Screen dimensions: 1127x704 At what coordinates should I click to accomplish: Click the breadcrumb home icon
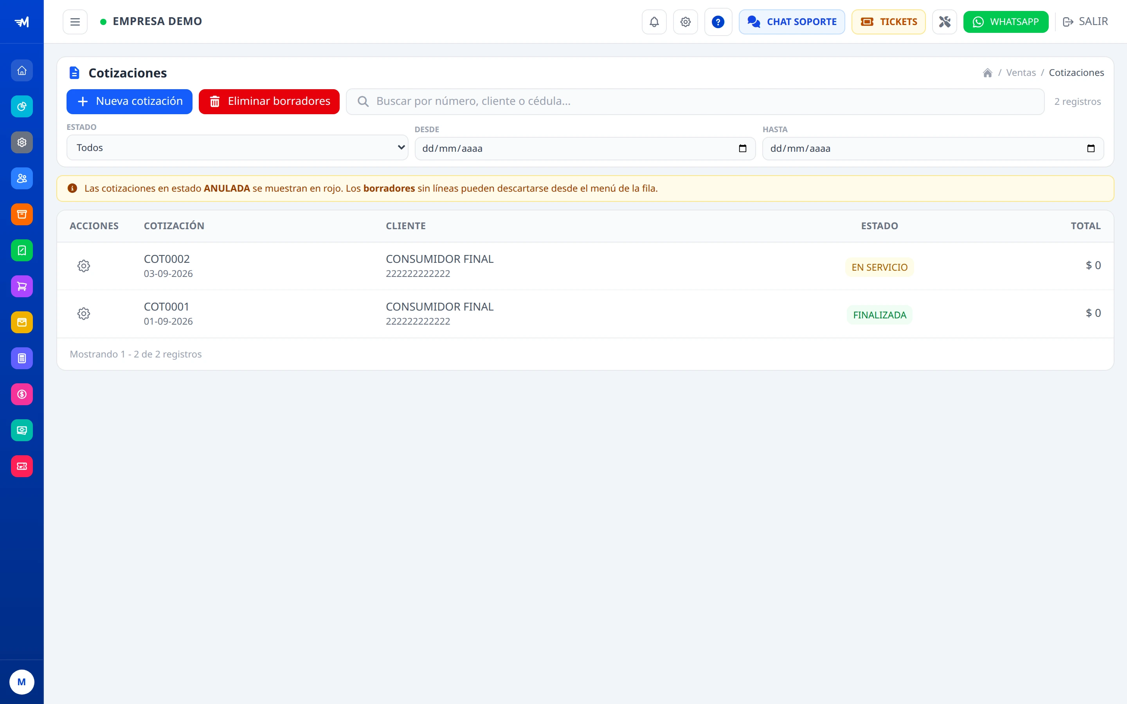click(x=987, y=73)
